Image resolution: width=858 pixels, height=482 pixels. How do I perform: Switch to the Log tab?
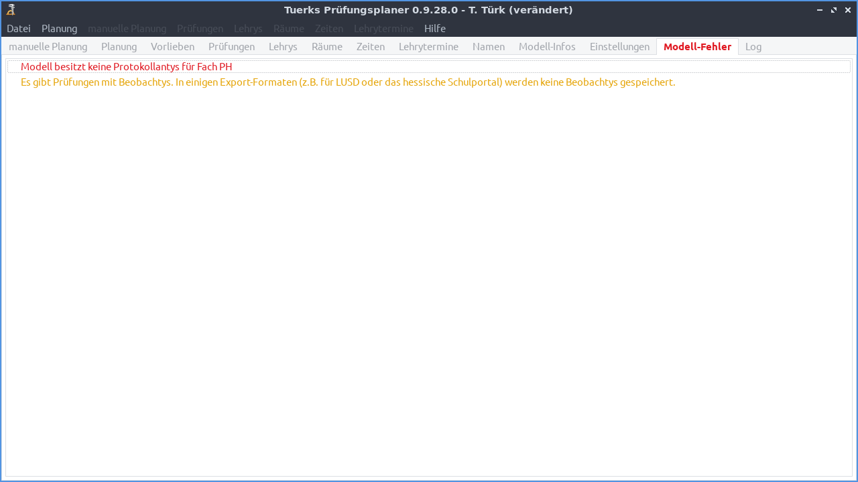[753, 46]
